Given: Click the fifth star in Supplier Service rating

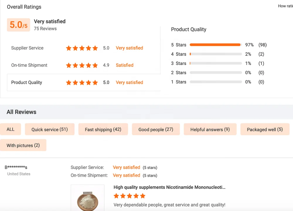Looking at the screenshot, I should tap(95, 48).
